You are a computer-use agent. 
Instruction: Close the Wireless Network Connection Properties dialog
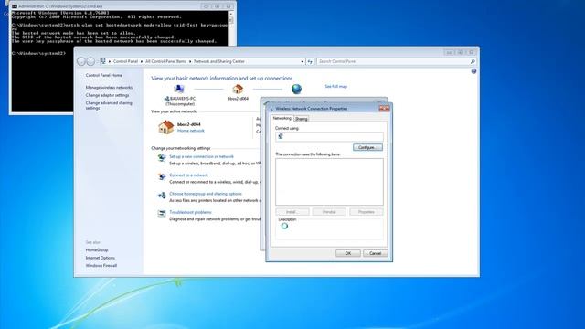[384, 108]
